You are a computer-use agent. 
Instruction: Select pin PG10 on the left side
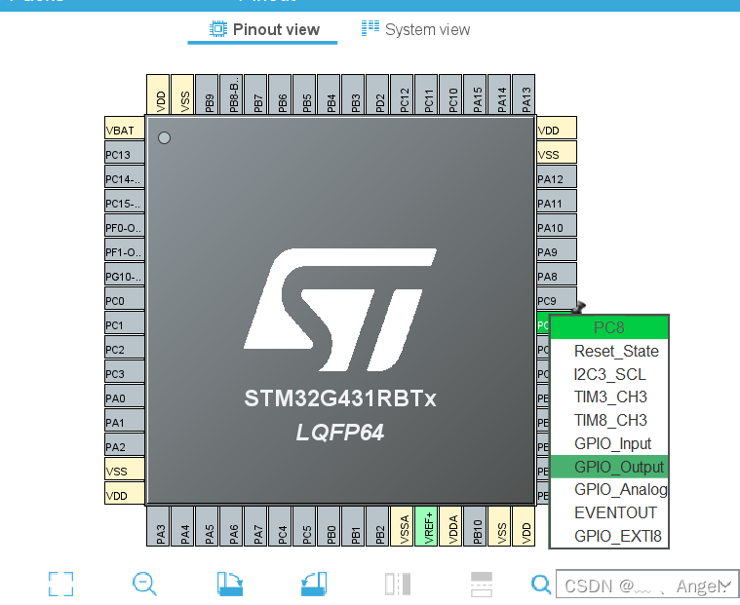click(x=125, y=274)
